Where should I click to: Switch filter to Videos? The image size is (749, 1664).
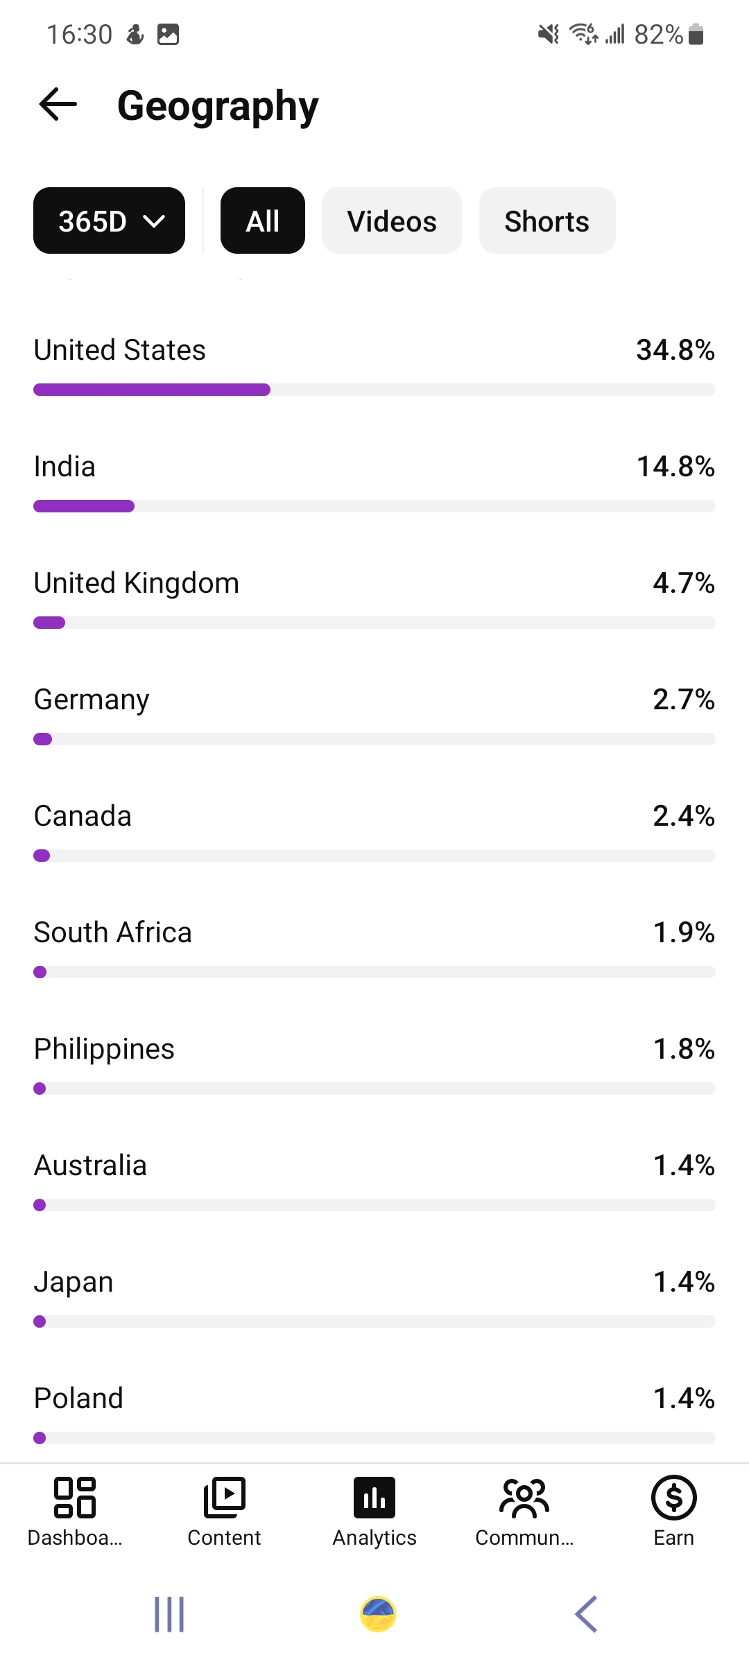[392, 220]
